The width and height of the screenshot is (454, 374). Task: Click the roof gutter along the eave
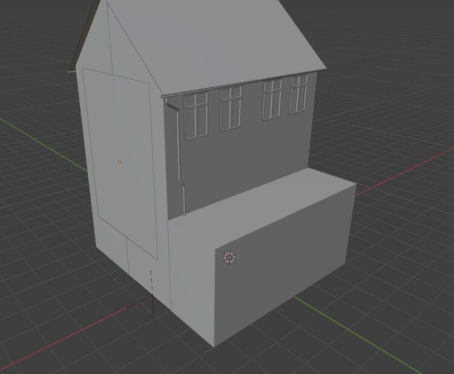coord(245,82)
